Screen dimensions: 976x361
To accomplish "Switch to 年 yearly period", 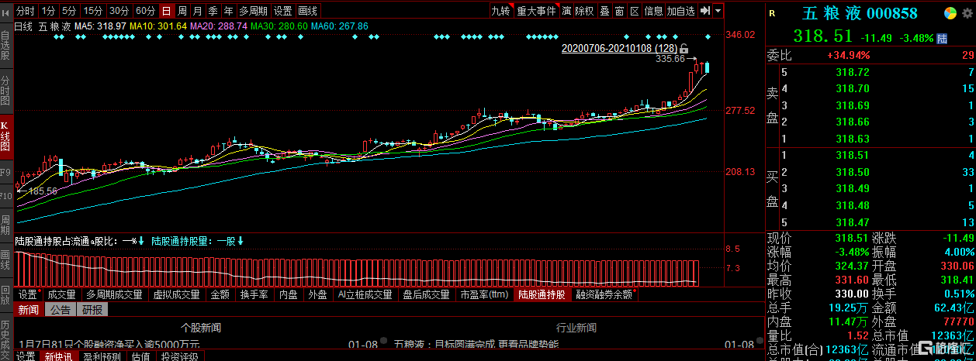I will (x=228, y=11).
